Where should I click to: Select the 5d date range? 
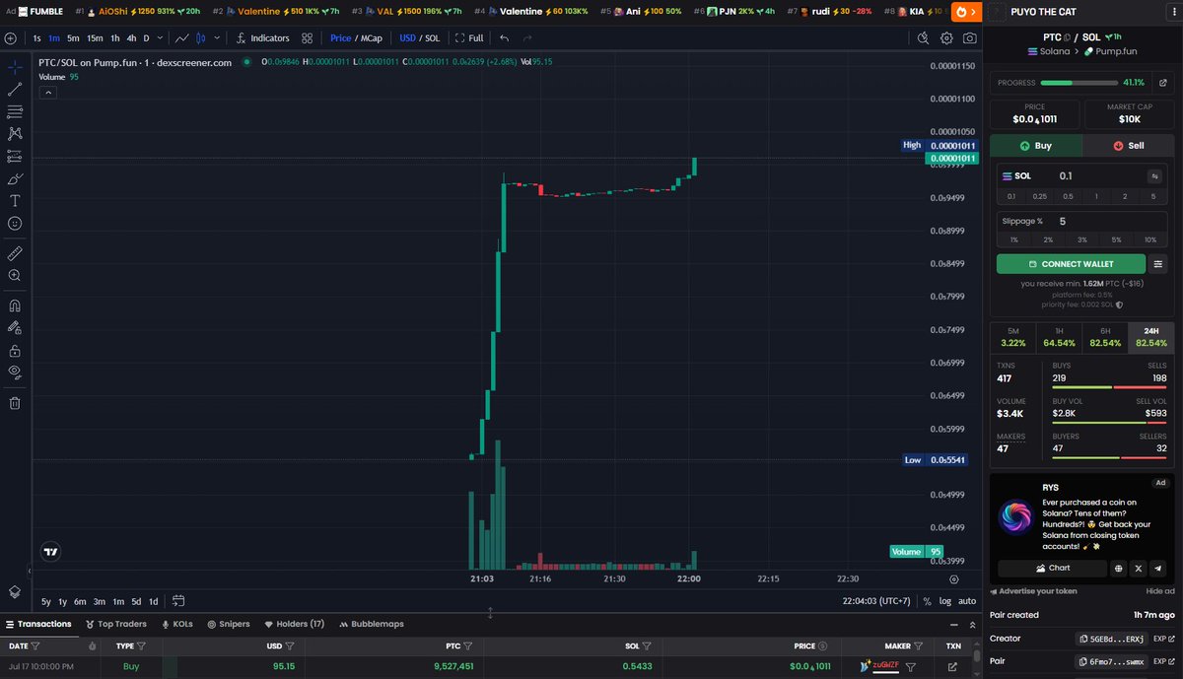[x=137, y=601]
